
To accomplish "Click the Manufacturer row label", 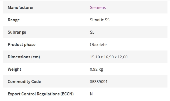I will (21, 8).
